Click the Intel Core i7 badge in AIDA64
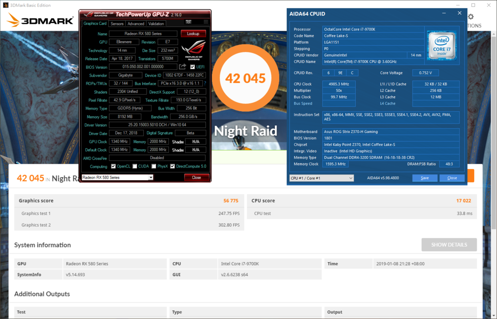 442,45
